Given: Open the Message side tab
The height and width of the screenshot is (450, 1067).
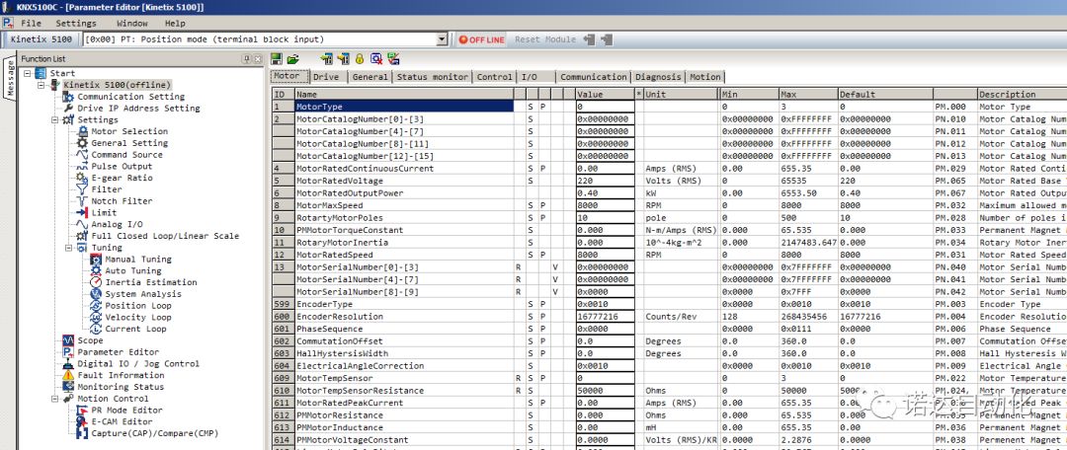Looking at the screenshot, I should tap(10, 78).
